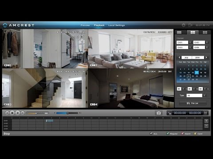Toggle the ALL record type checkbox
The width and height of the screenshot is (213, 159).
coord(151,133)
